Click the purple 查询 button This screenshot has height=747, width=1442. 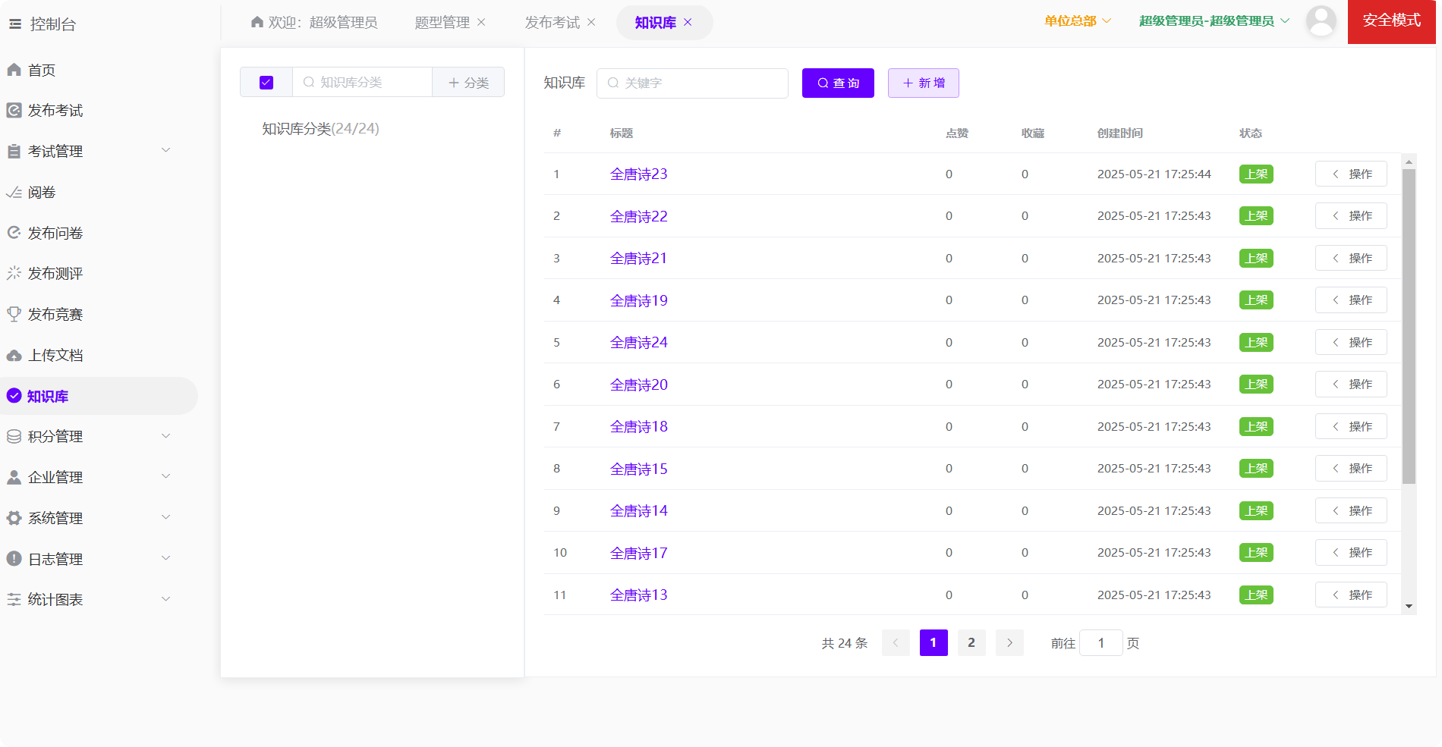click(838, 83)
